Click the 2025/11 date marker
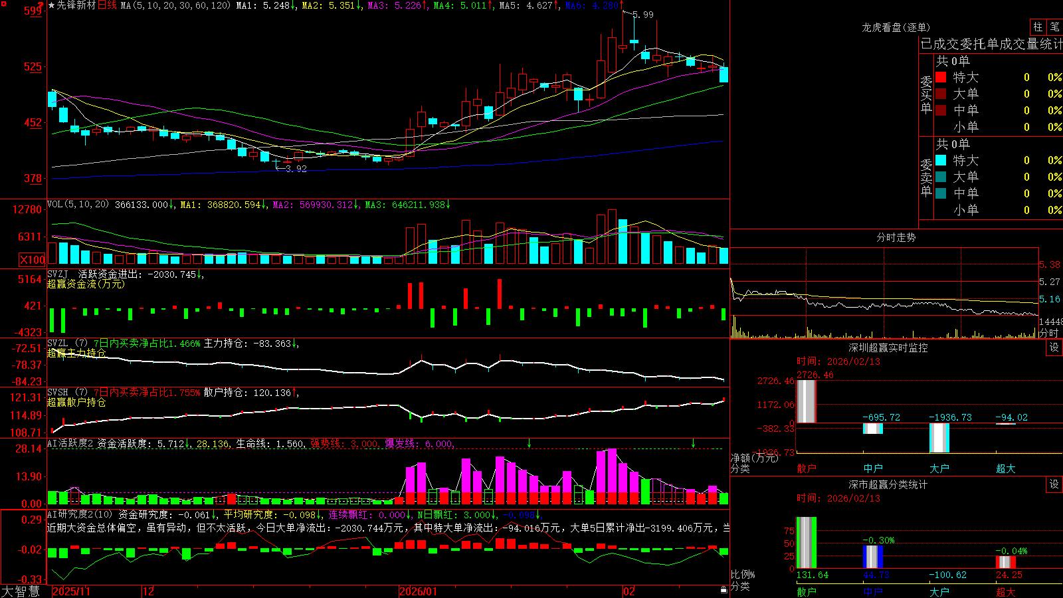The image size is (1063, 598). click(71, 591)
